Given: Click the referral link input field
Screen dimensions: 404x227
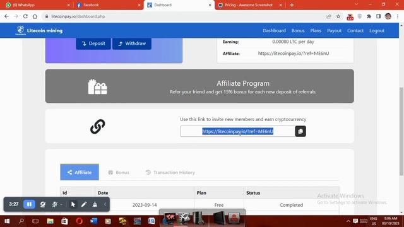Looking at the screenshot, I should click(237, 131).
